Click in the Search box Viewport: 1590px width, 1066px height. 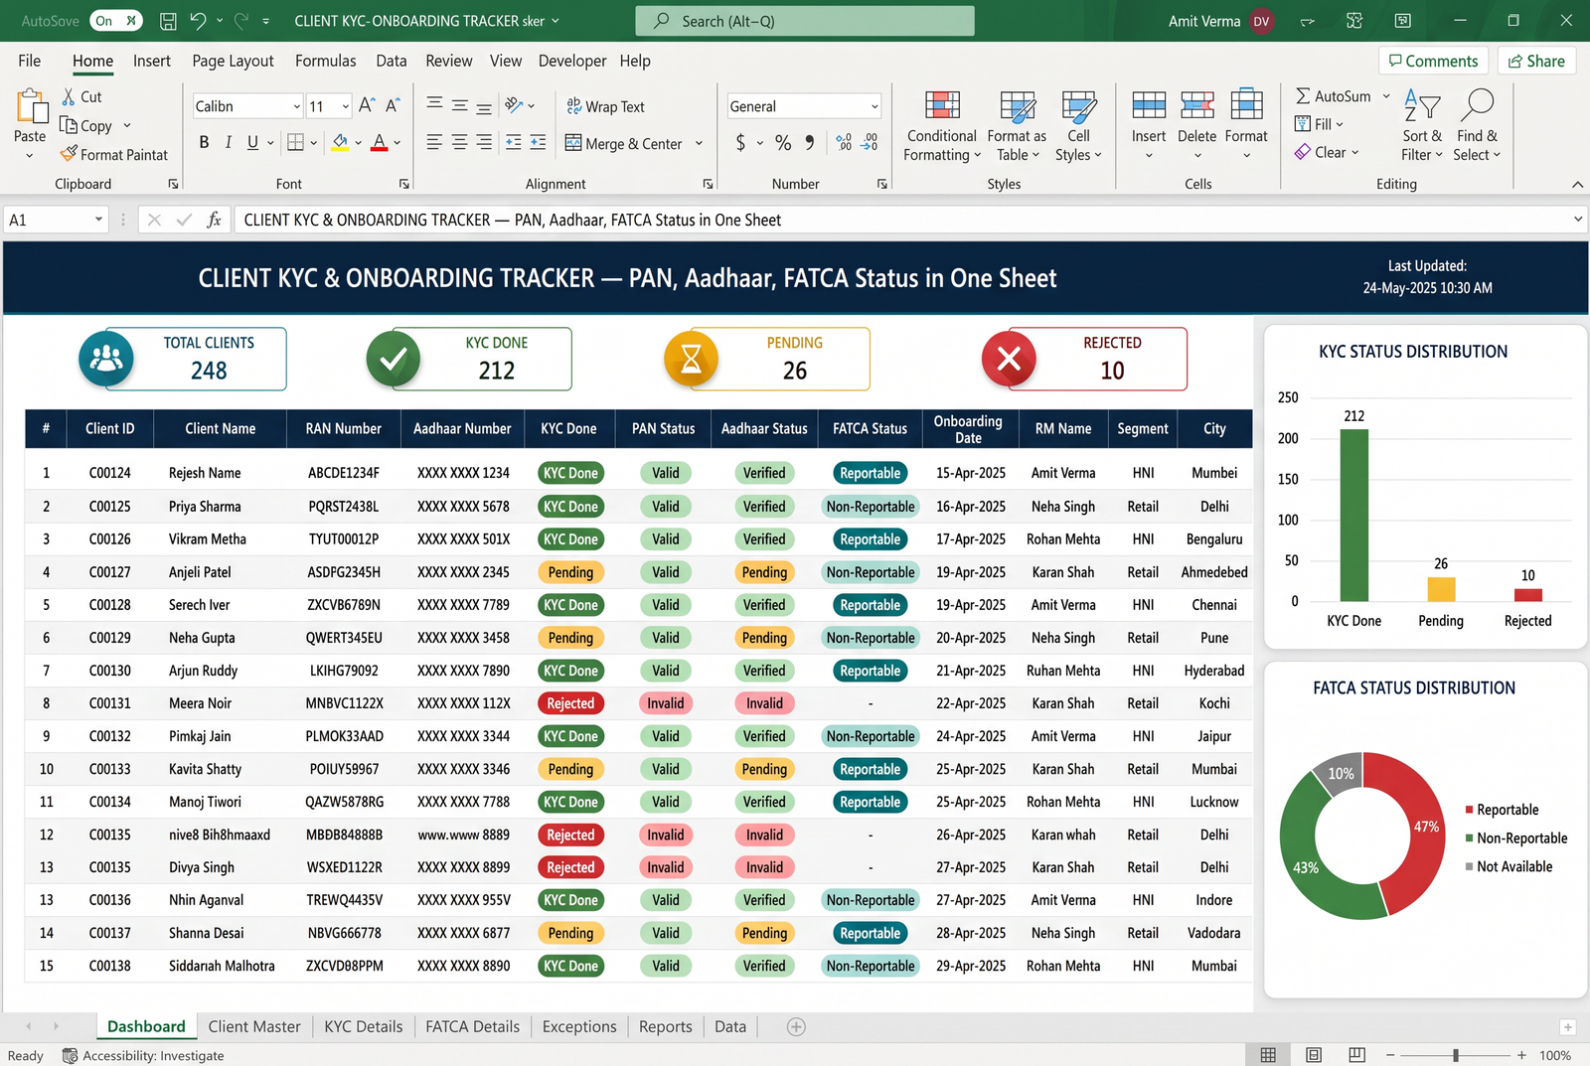[805, 21]
